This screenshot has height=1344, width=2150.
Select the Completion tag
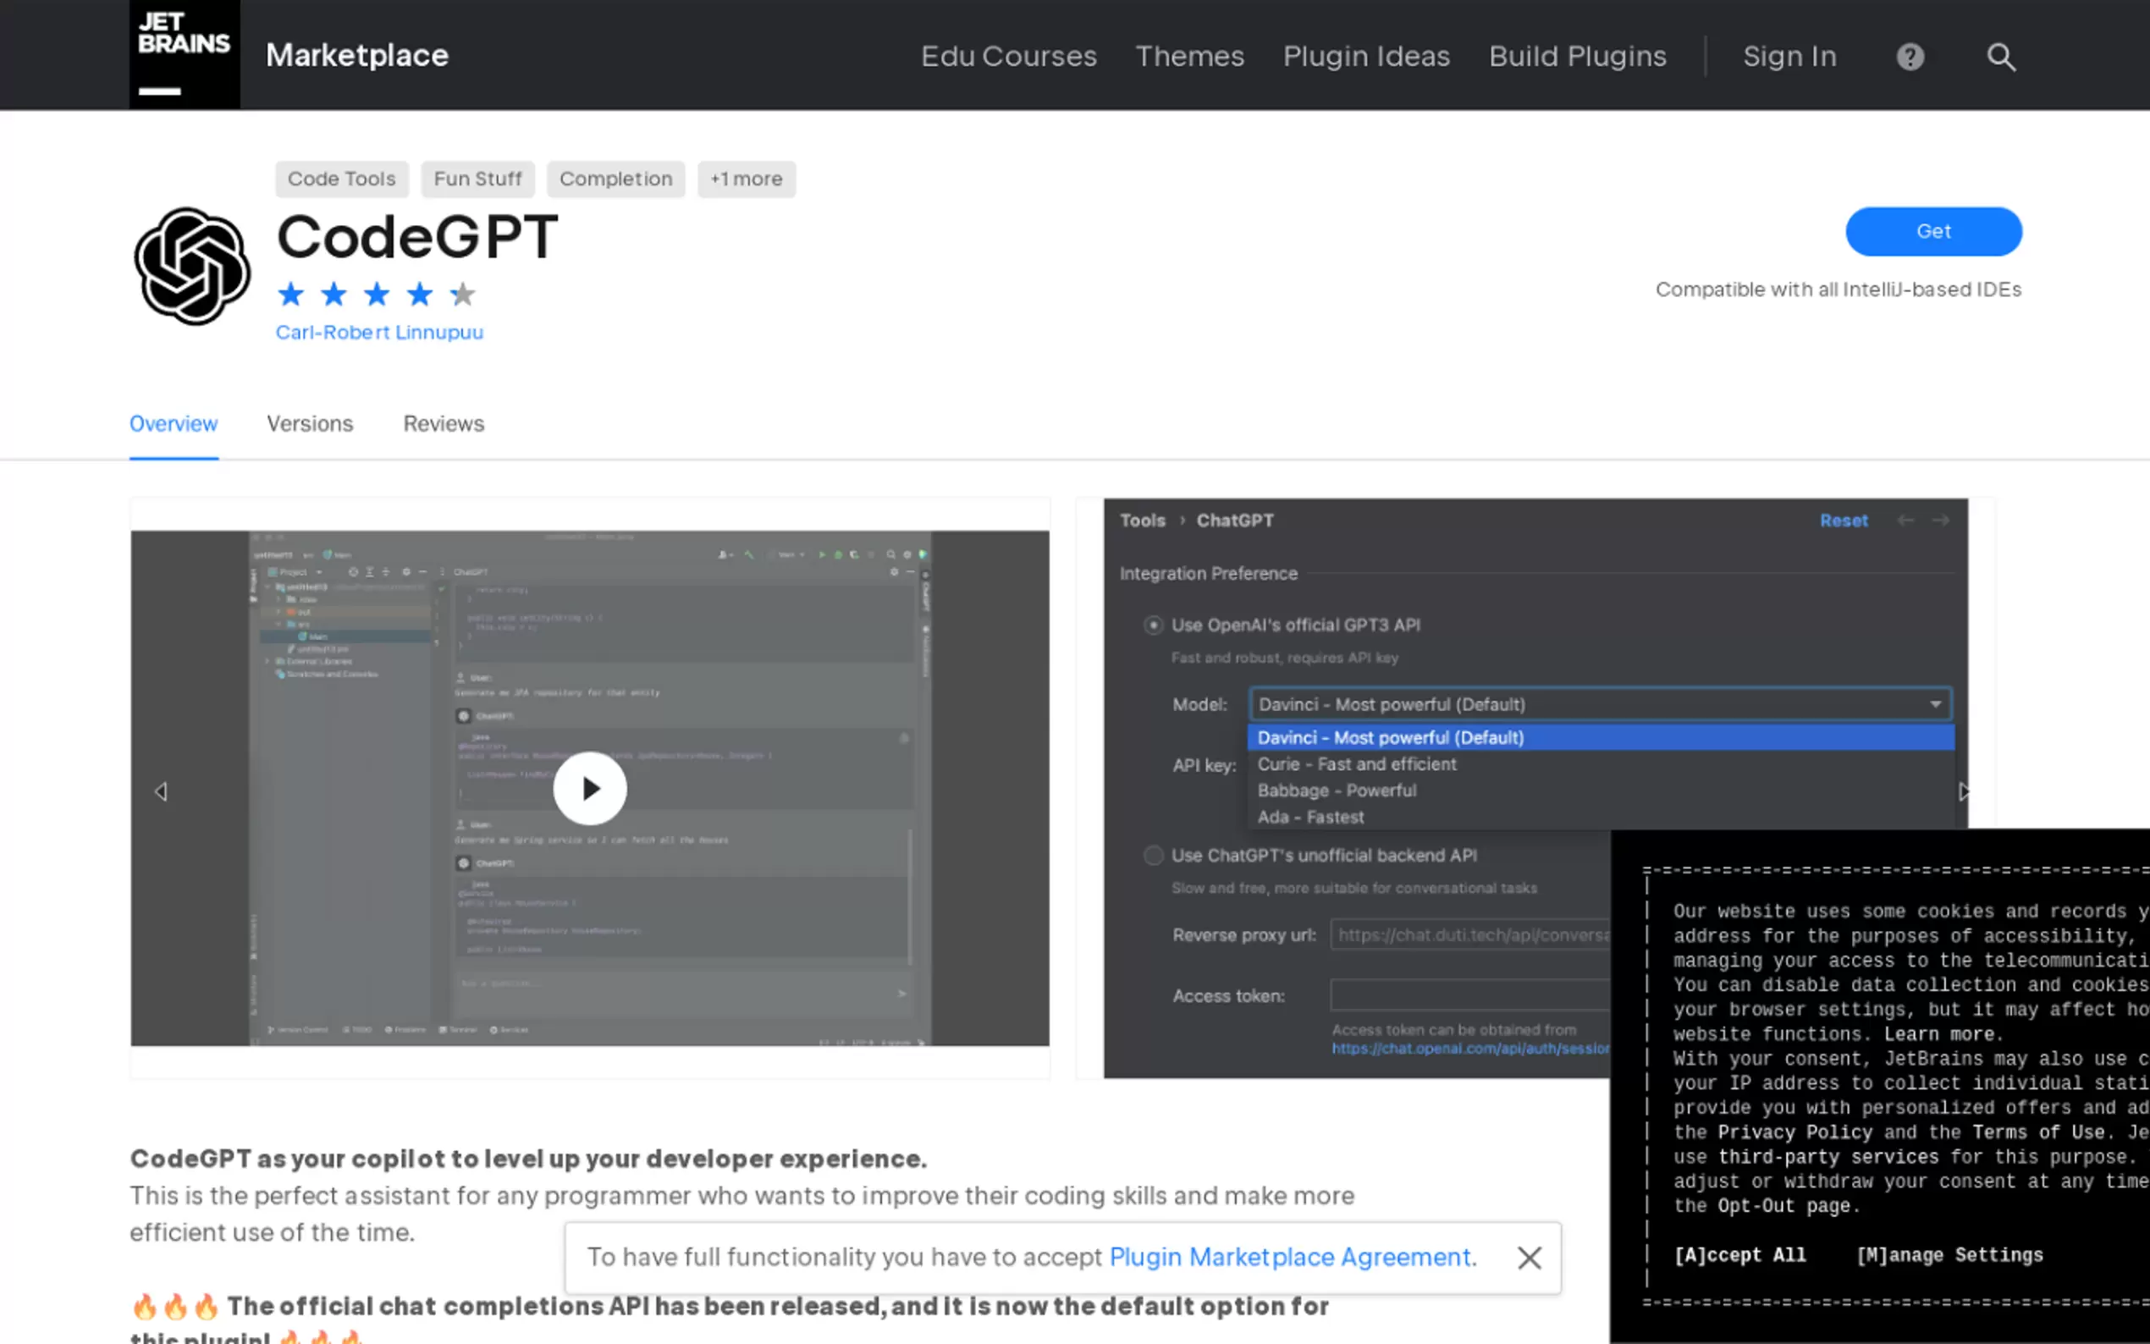[616, 179]
